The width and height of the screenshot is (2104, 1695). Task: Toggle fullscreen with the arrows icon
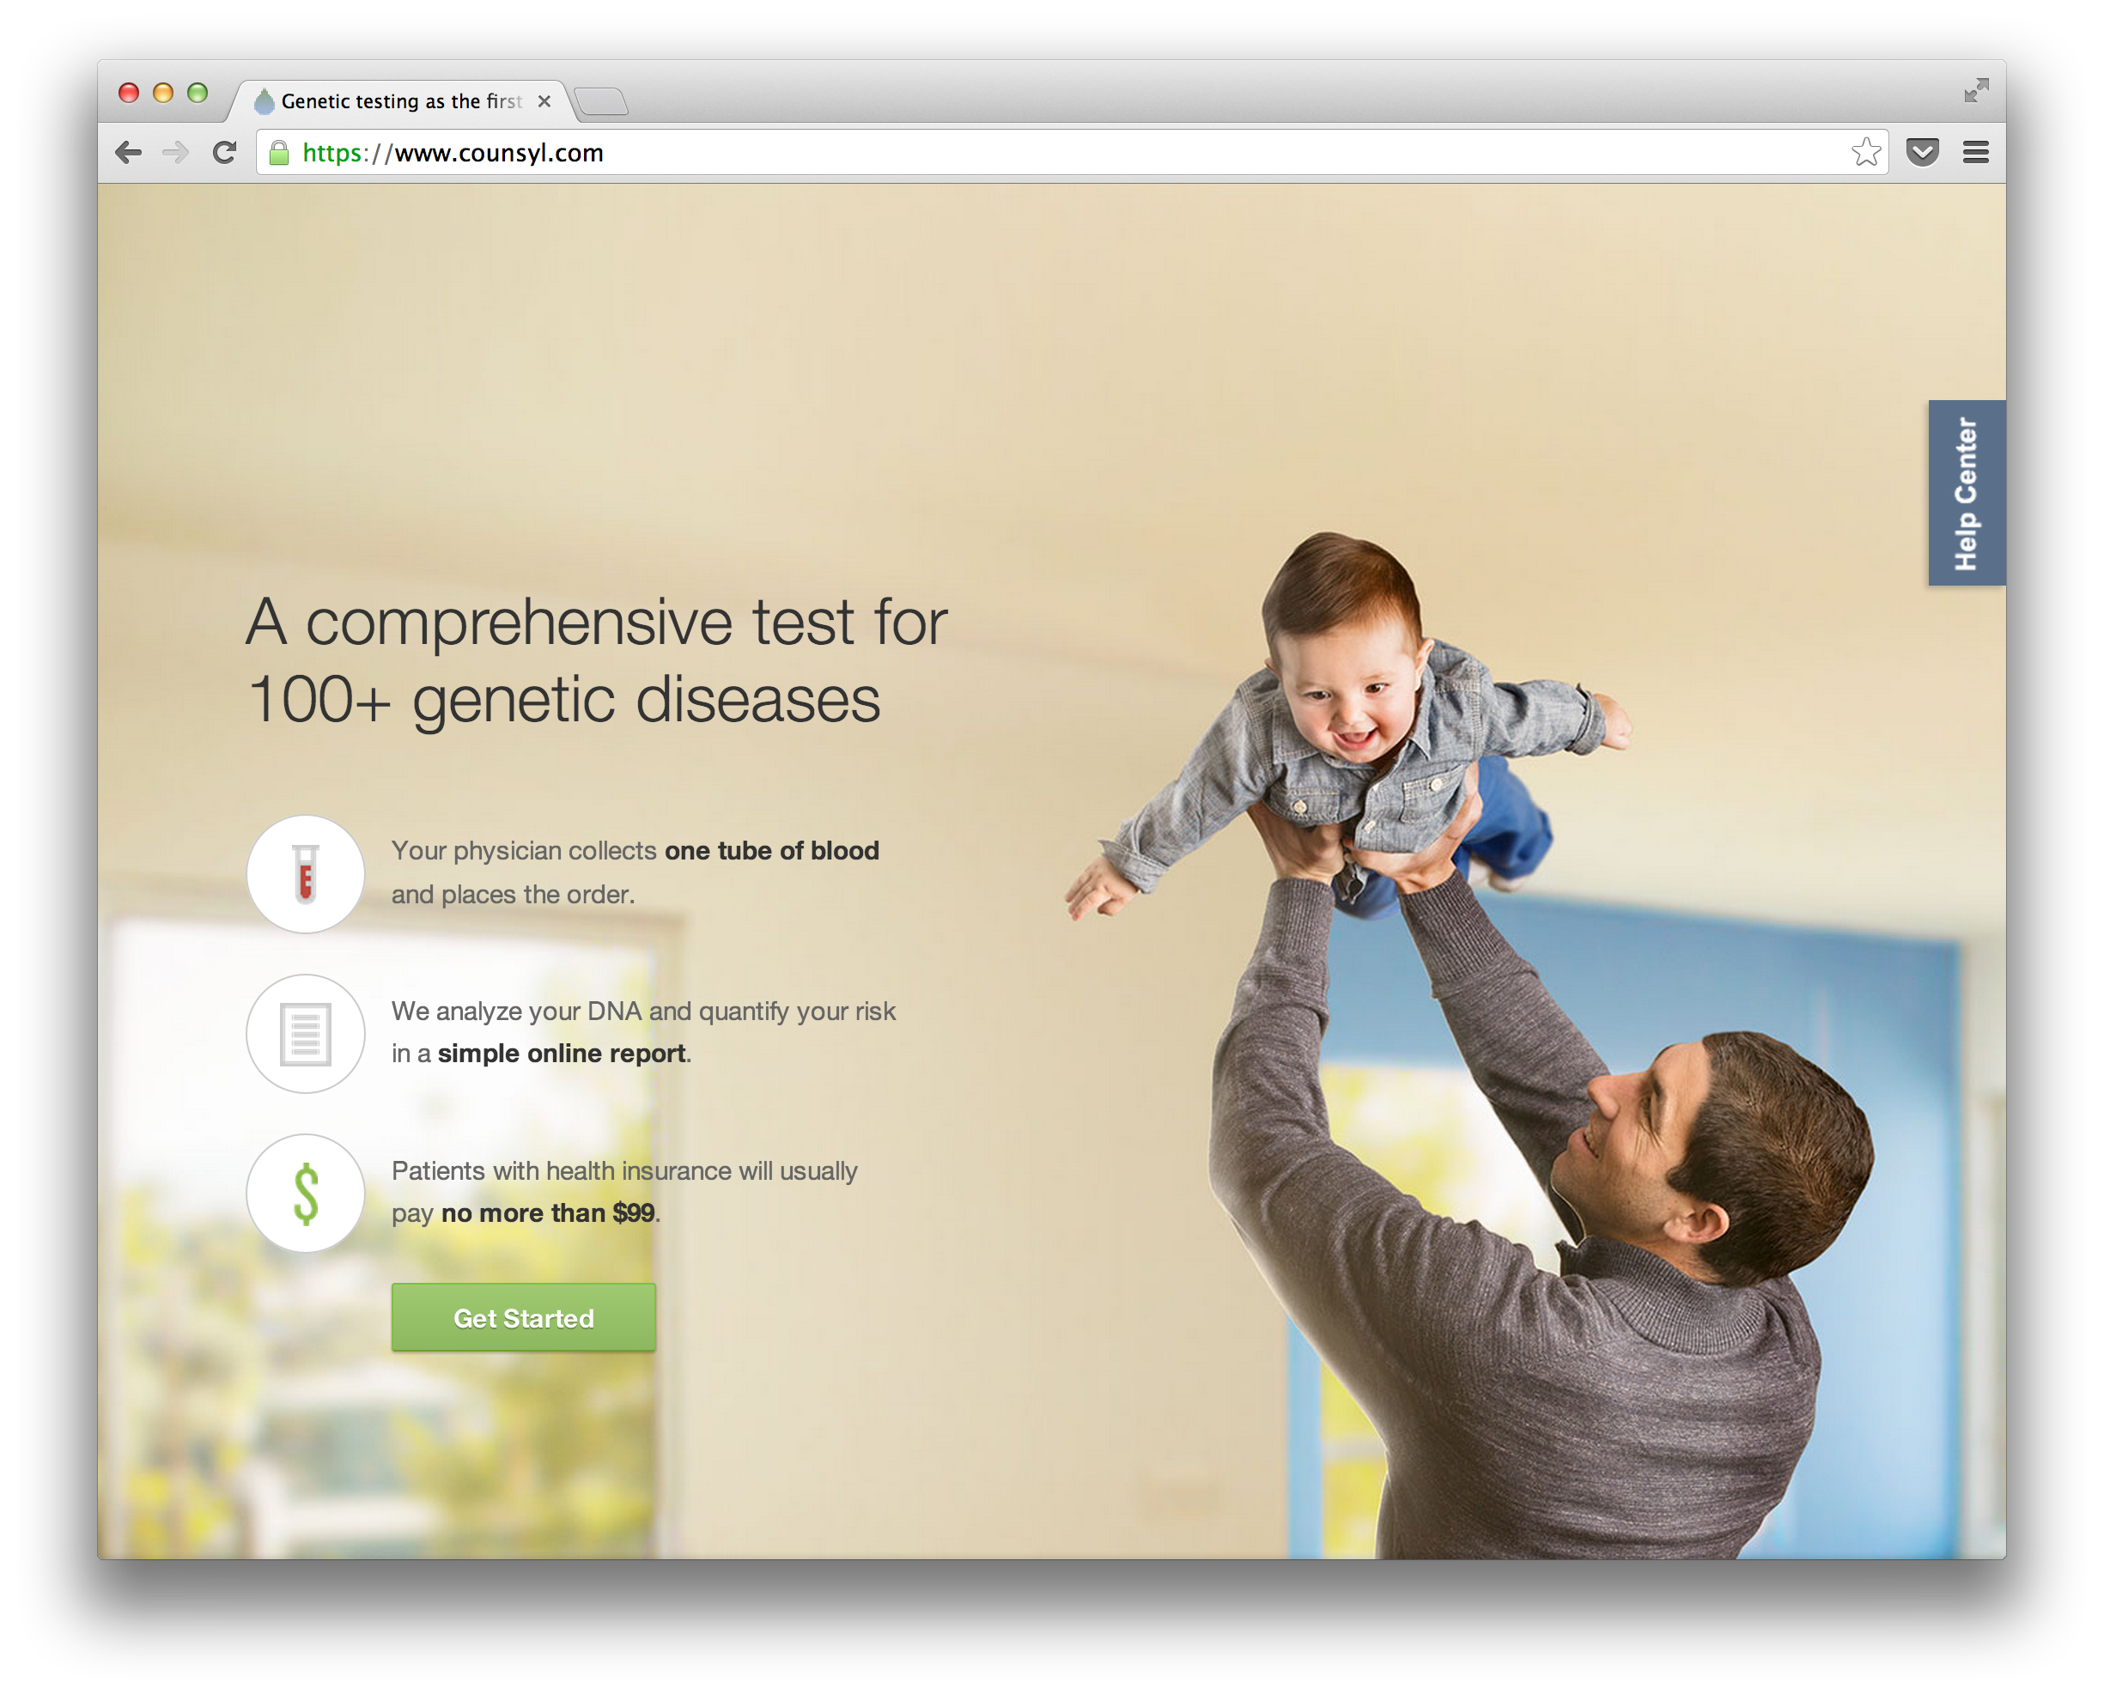click(x=1976, y=91)
